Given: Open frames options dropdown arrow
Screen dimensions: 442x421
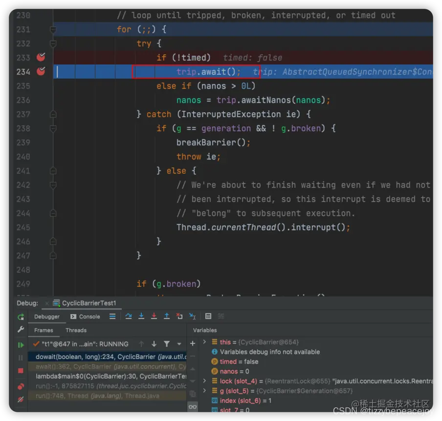Looking at the screenshot, I should coord(179,343).
